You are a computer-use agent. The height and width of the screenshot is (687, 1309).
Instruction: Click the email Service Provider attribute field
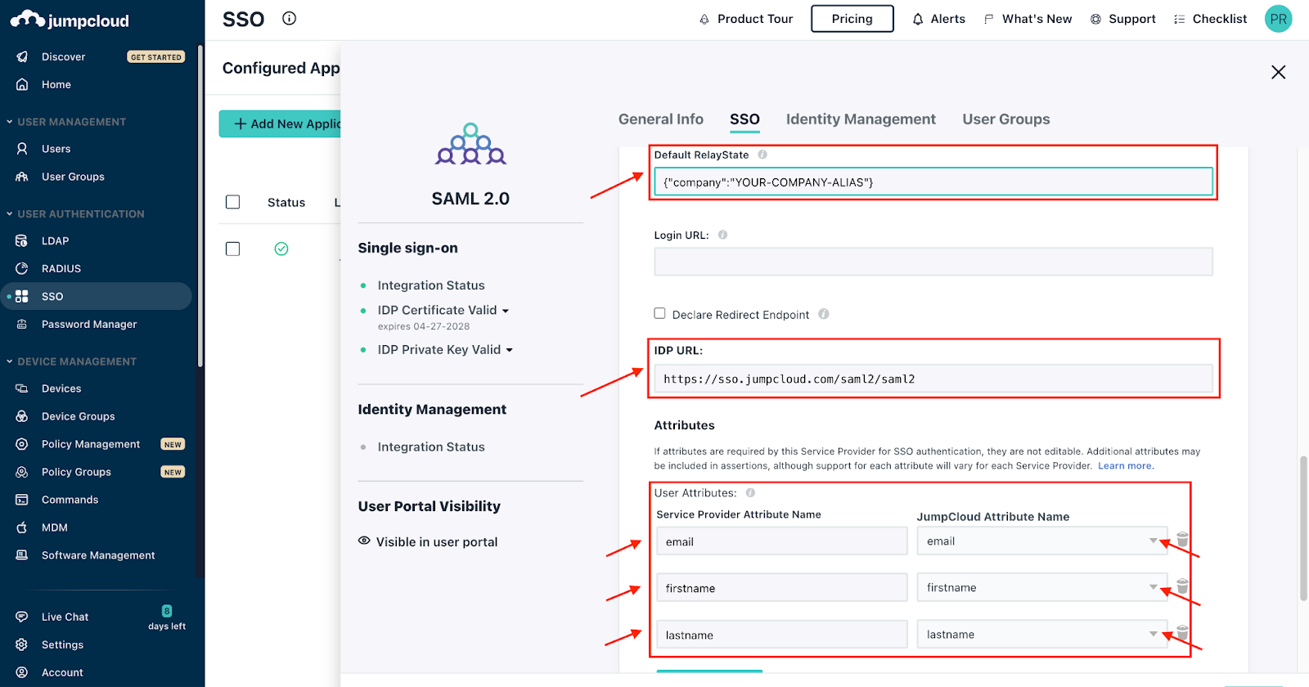pyautogui.click(x=782, y=541)
